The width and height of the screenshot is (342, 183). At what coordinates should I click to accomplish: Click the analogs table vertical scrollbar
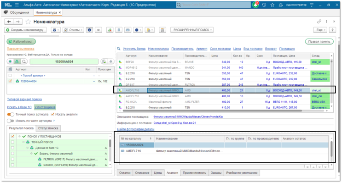[x=331, y=149]
